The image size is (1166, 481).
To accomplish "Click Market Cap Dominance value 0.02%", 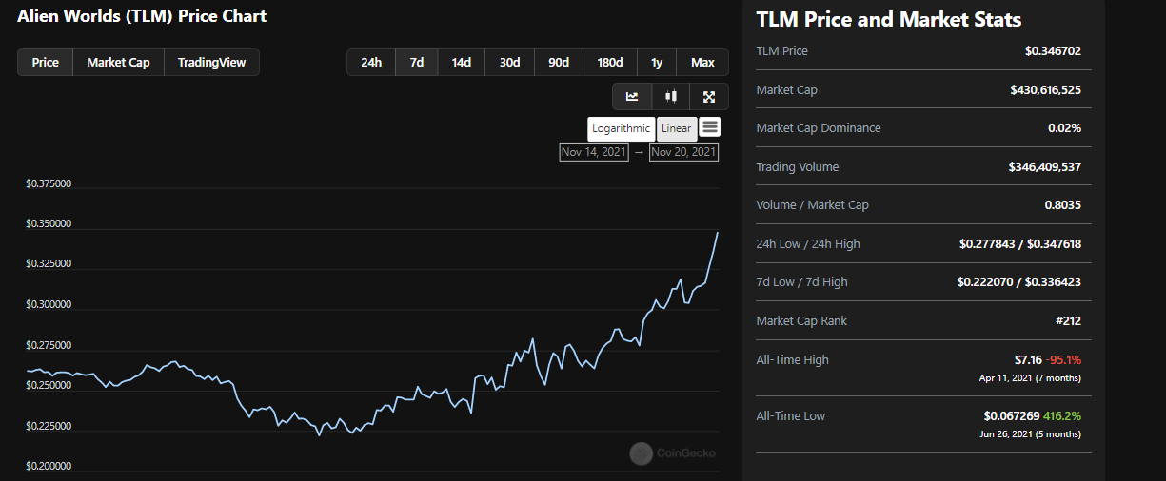I will 1065,128.
